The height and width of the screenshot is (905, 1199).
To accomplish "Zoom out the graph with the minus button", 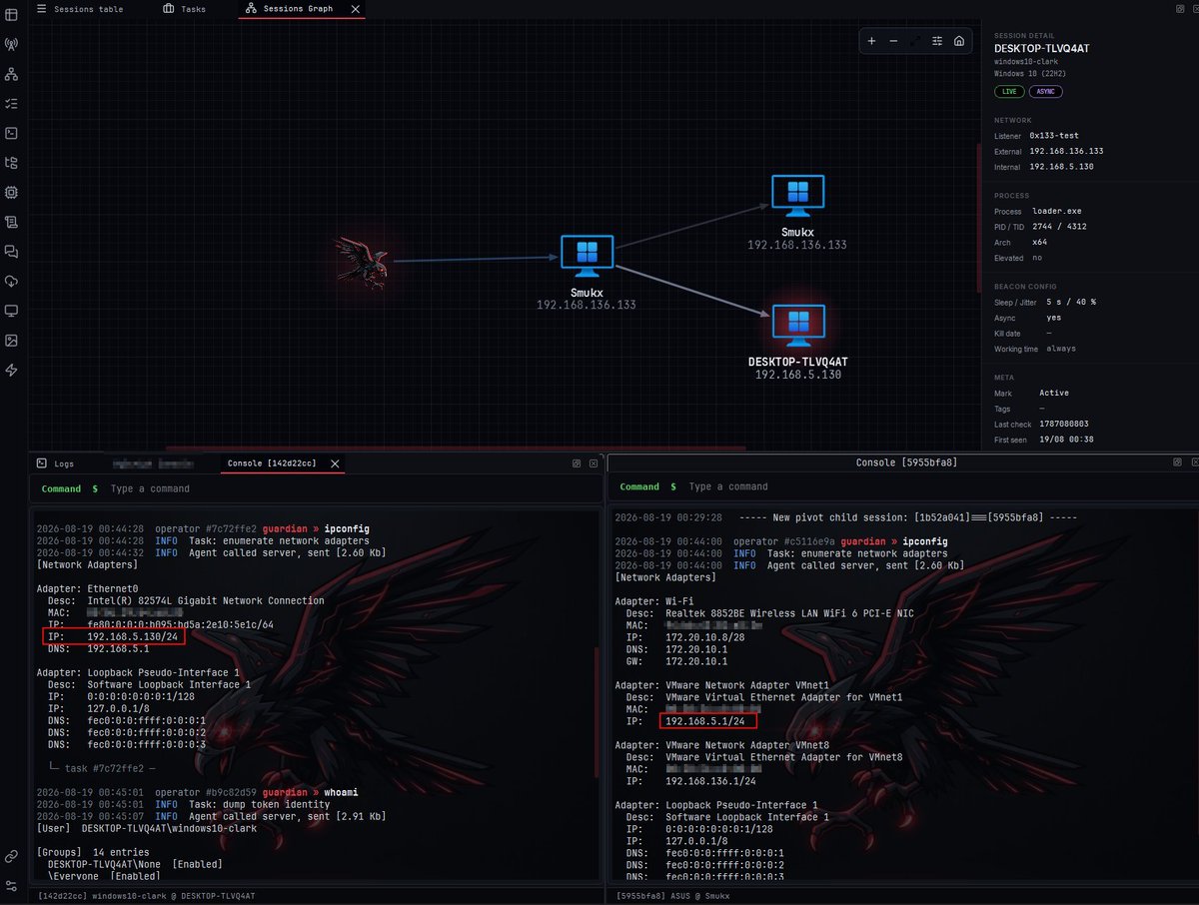I will (893, 41).
